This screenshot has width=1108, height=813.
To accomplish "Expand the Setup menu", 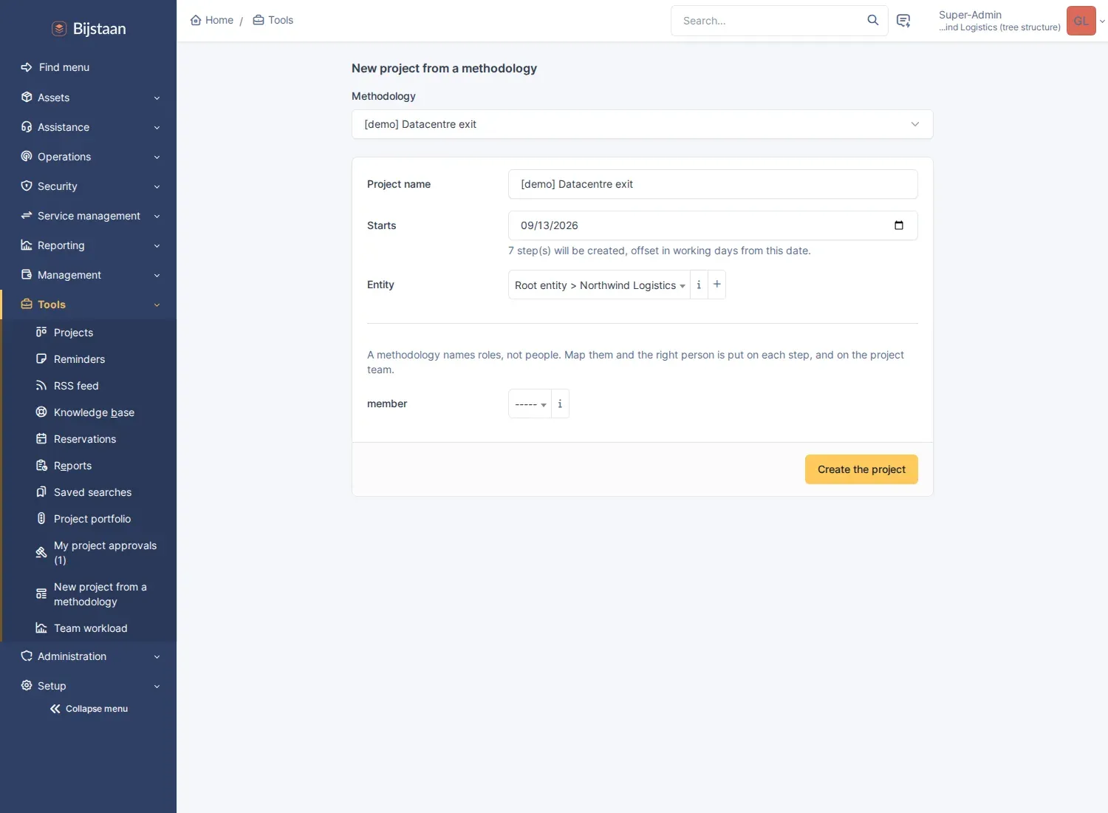I will click(89, 686).
